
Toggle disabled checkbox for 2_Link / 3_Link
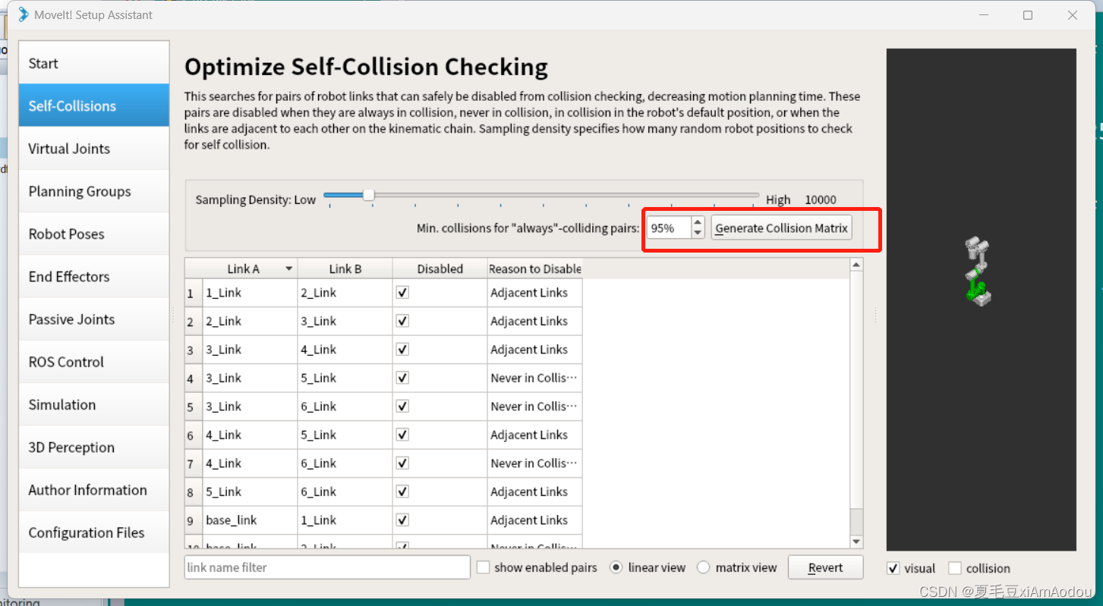402,321
